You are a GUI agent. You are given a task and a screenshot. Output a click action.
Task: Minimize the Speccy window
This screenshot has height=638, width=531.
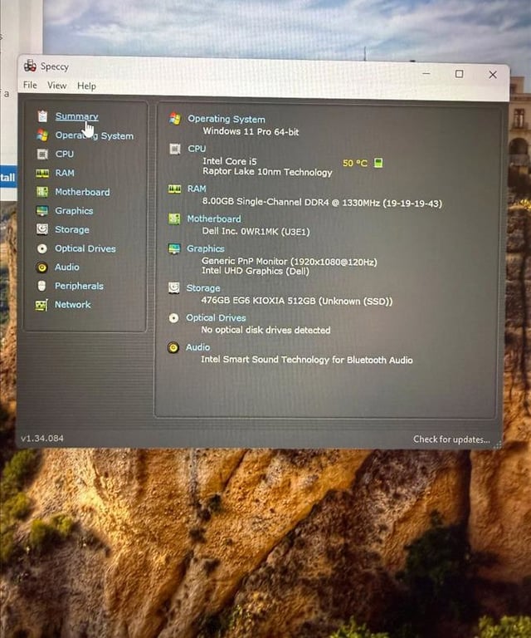(426, 74)
